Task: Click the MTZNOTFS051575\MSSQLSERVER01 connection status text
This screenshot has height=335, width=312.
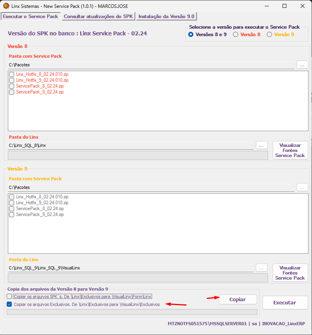Action: [236, 324]
